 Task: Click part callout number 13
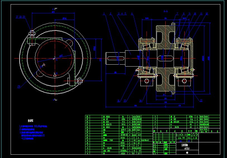coord(201,100)
